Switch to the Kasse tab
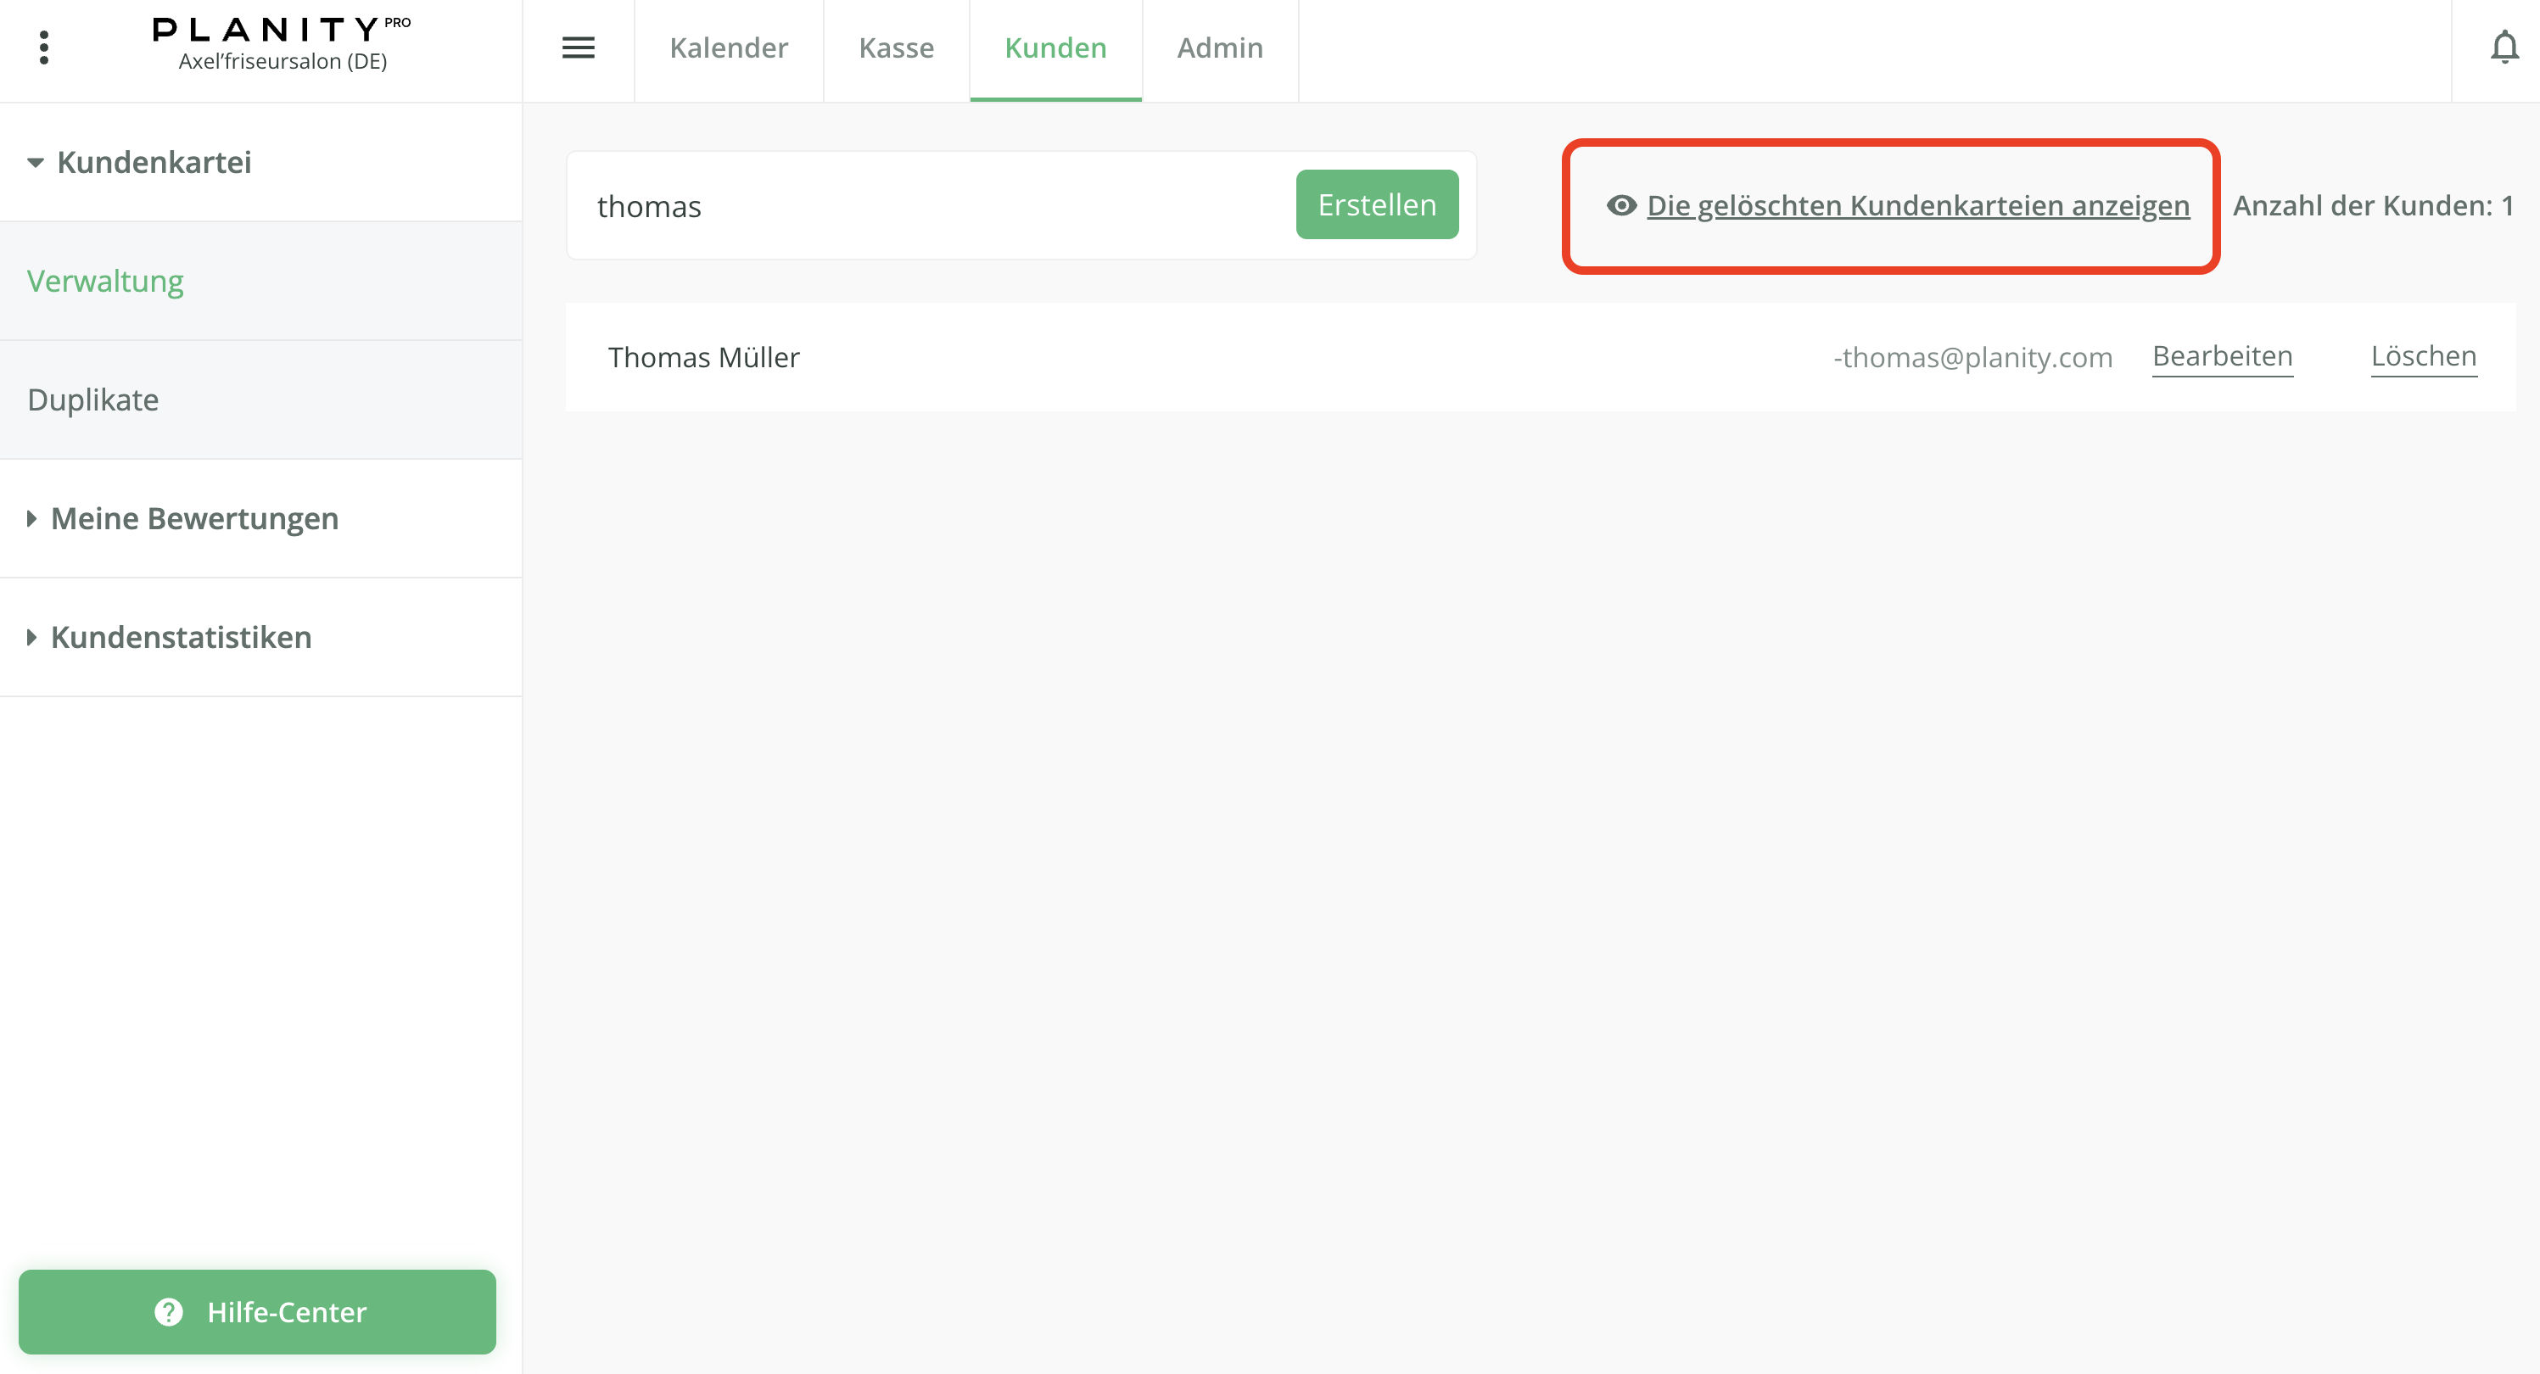The image size is (2540, 1374). coord(895,47)
